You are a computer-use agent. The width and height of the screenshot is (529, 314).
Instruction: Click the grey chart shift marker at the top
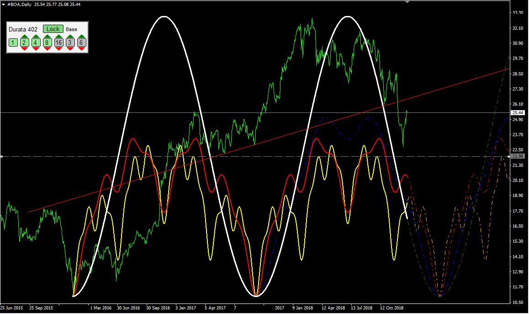(407, 2)
